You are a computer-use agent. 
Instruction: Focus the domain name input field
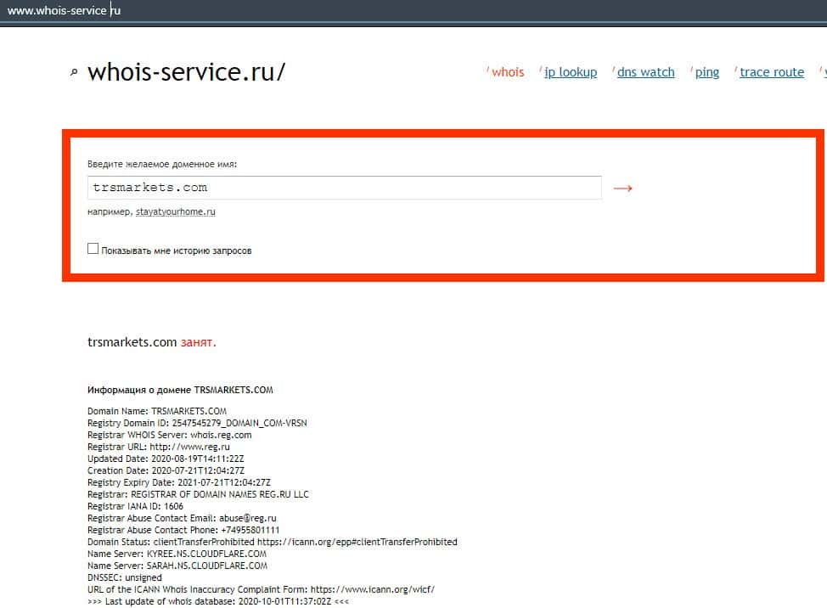pos(345,188)
